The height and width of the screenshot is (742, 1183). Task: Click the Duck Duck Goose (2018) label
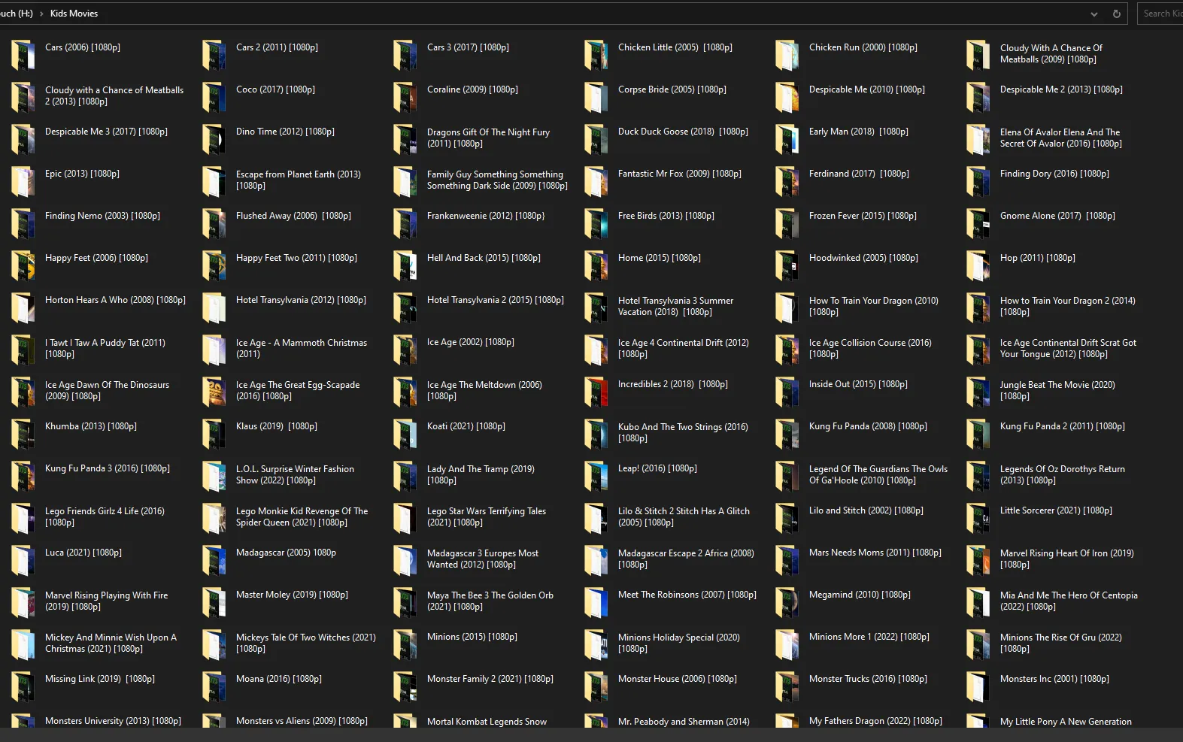click(x=683, y=132)
